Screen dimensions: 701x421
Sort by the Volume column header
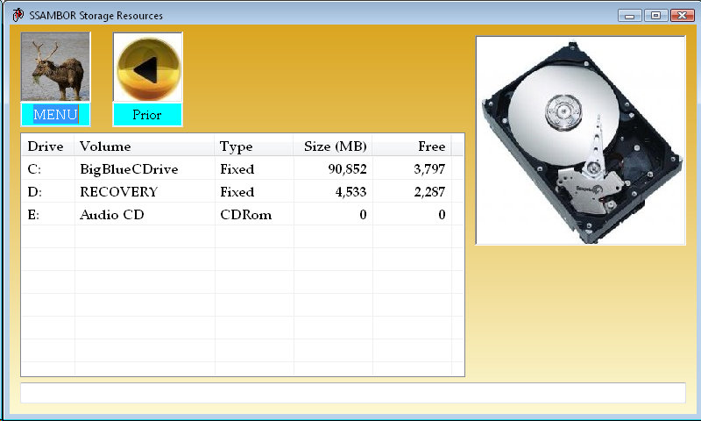click(x=105, y=146)
